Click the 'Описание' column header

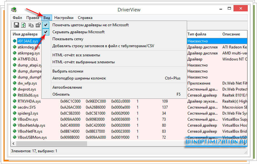(x=231, y=34)
